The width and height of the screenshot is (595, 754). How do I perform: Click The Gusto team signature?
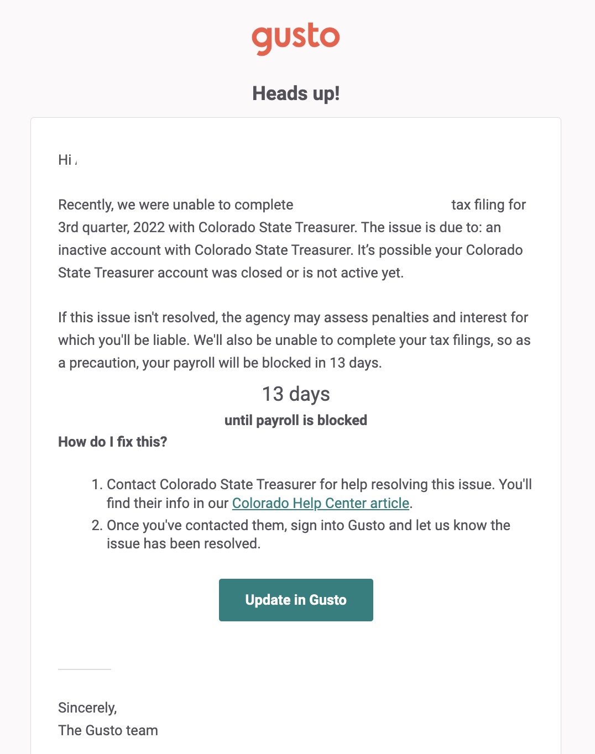point(108,730)
